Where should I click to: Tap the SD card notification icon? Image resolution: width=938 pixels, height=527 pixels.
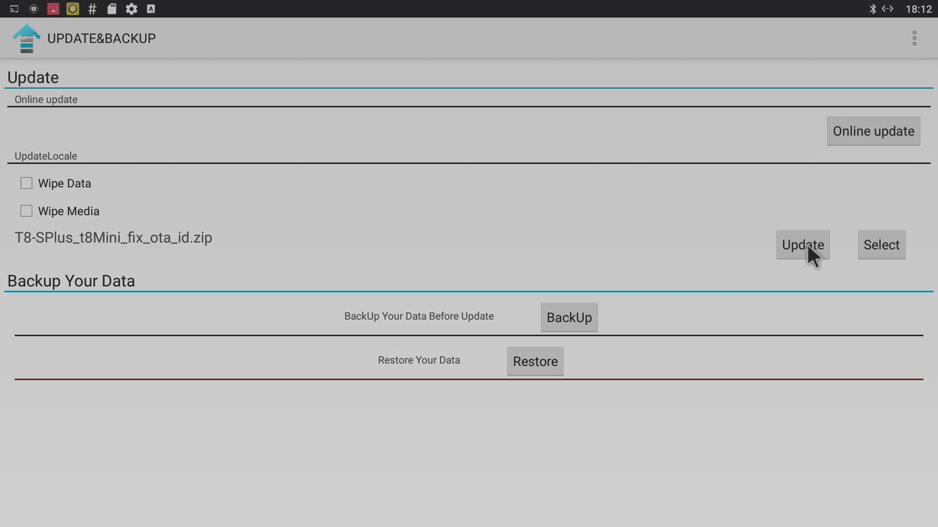click(x=112, y=9)
